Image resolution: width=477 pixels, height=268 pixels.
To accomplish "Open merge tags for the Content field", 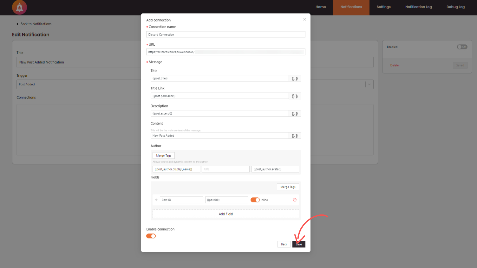I will coord(295,136).
